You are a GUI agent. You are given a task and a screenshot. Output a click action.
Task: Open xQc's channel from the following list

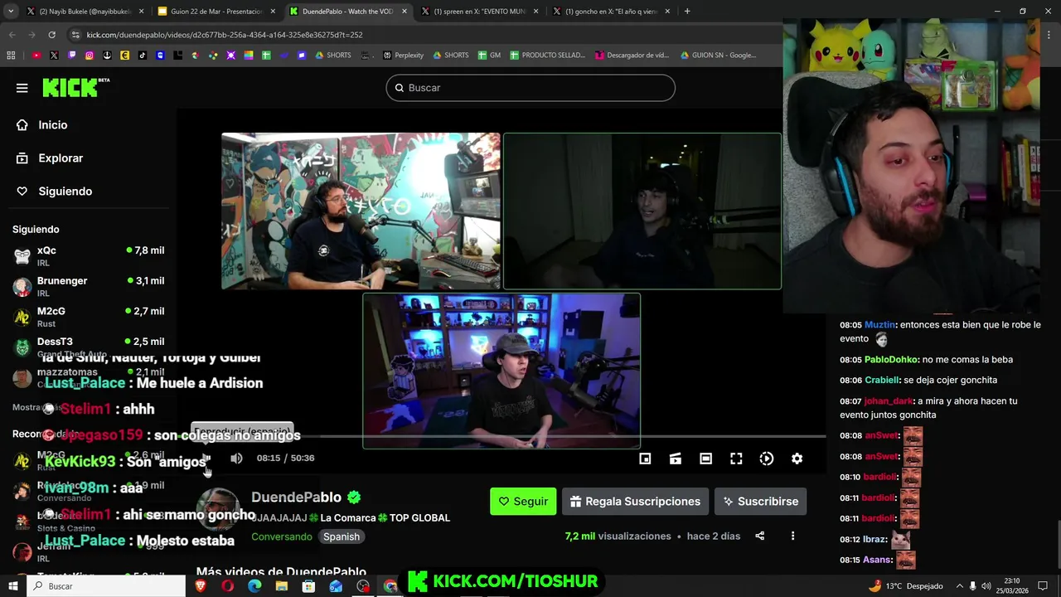coord(88,255)
